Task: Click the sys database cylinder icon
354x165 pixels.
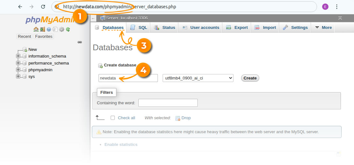Action: pyautogui.click(x=25, y=76)
